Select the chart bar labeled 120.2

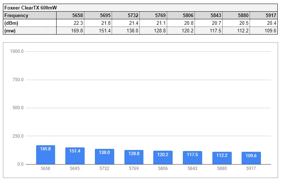click(163, 157)
